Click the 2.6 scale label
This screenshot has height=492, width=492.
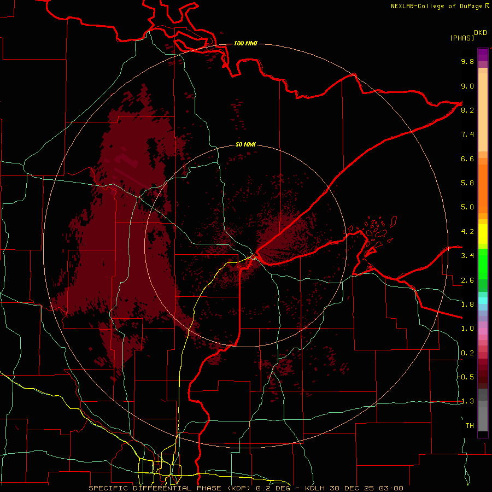tap(467, 280)
